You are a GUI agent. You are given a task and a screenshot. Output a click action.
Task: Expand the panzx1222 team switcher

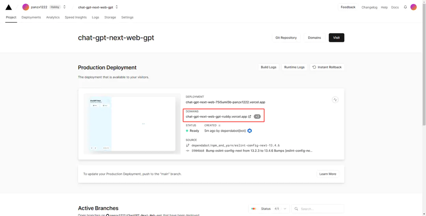click(x=65, y=7)
